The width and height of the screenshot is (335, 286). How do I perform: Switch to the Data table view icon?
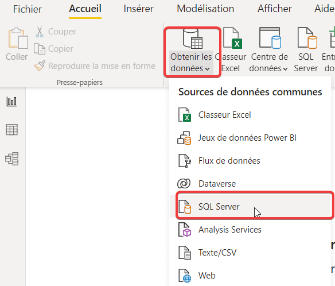pyautogui.click(x=11, y=130)
